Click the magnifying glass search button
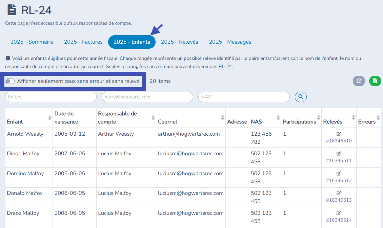Viewport: 383px width, 228px height. [301, 97]
